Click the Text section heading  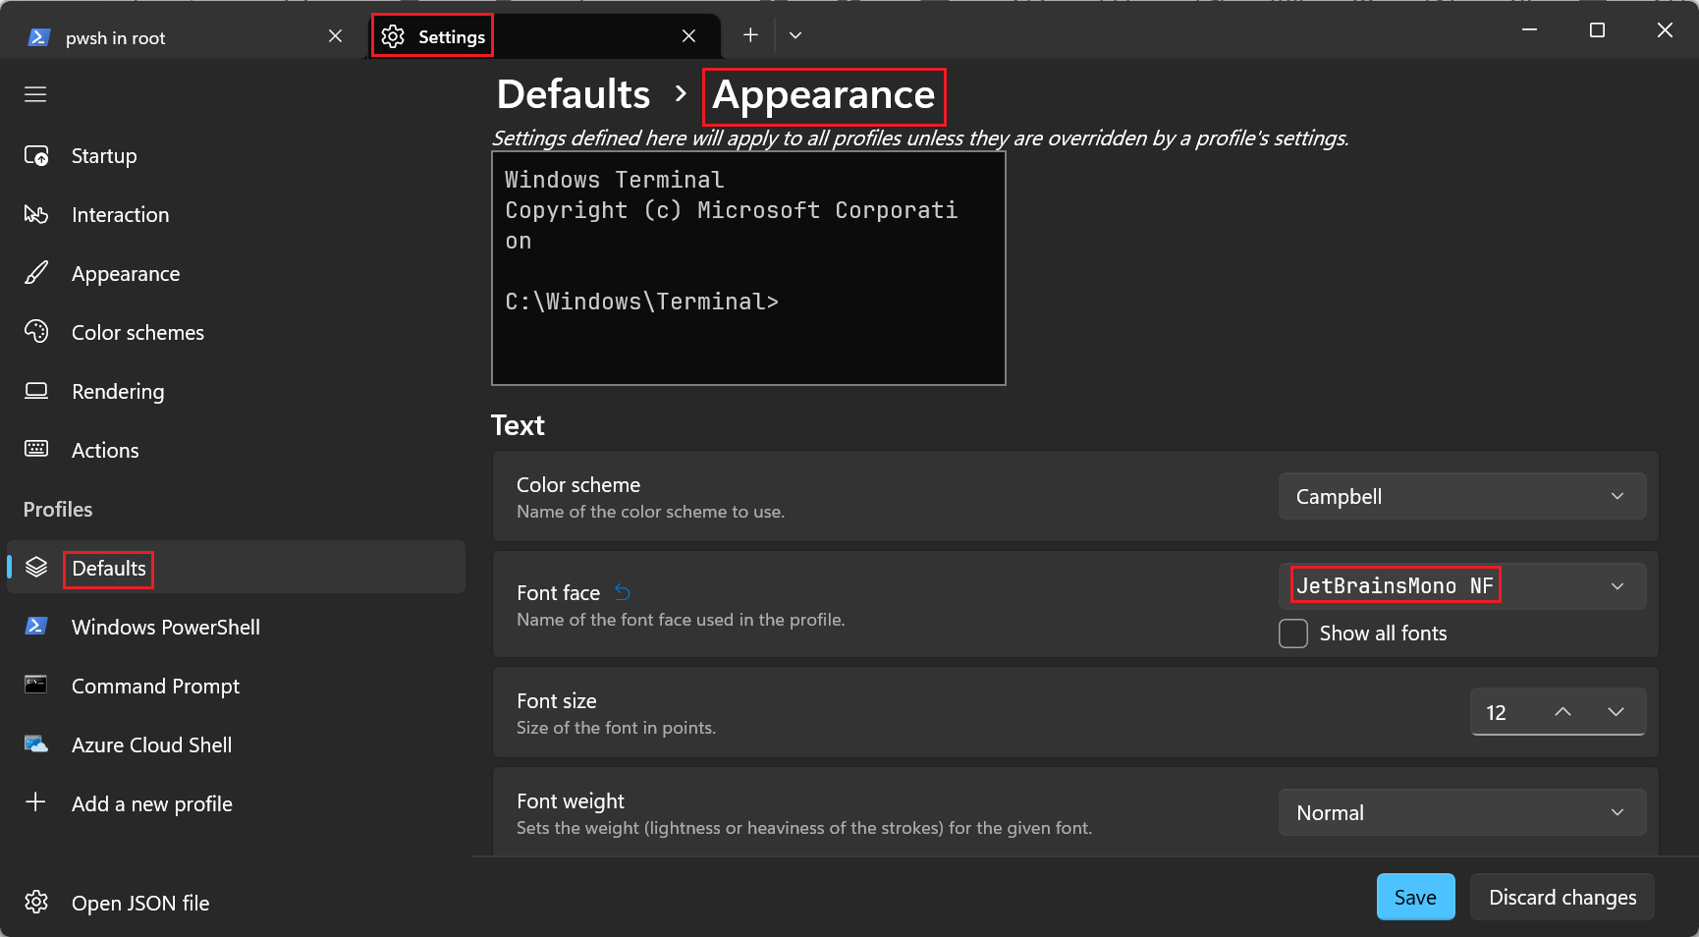pyautogui.click(x=518, y=425)
